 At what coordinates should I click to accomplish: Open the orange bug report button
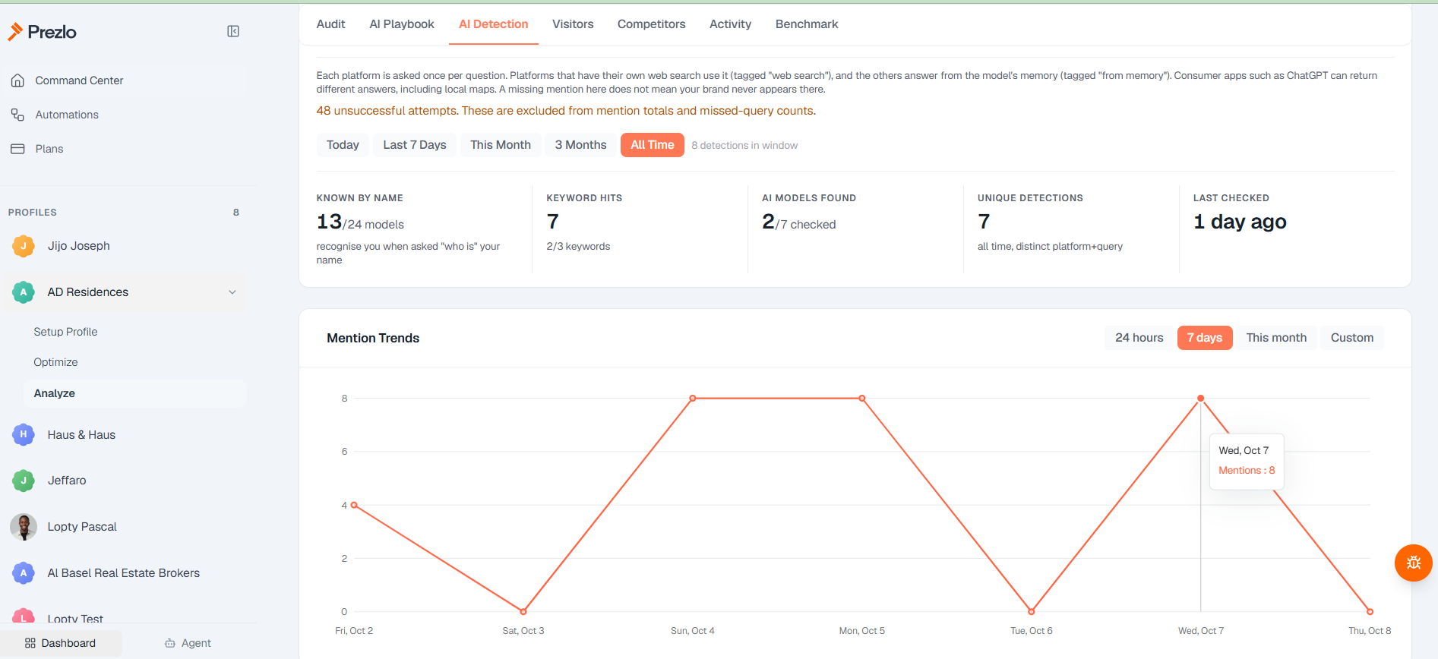pyautogui.click(x=1413, y=563)
